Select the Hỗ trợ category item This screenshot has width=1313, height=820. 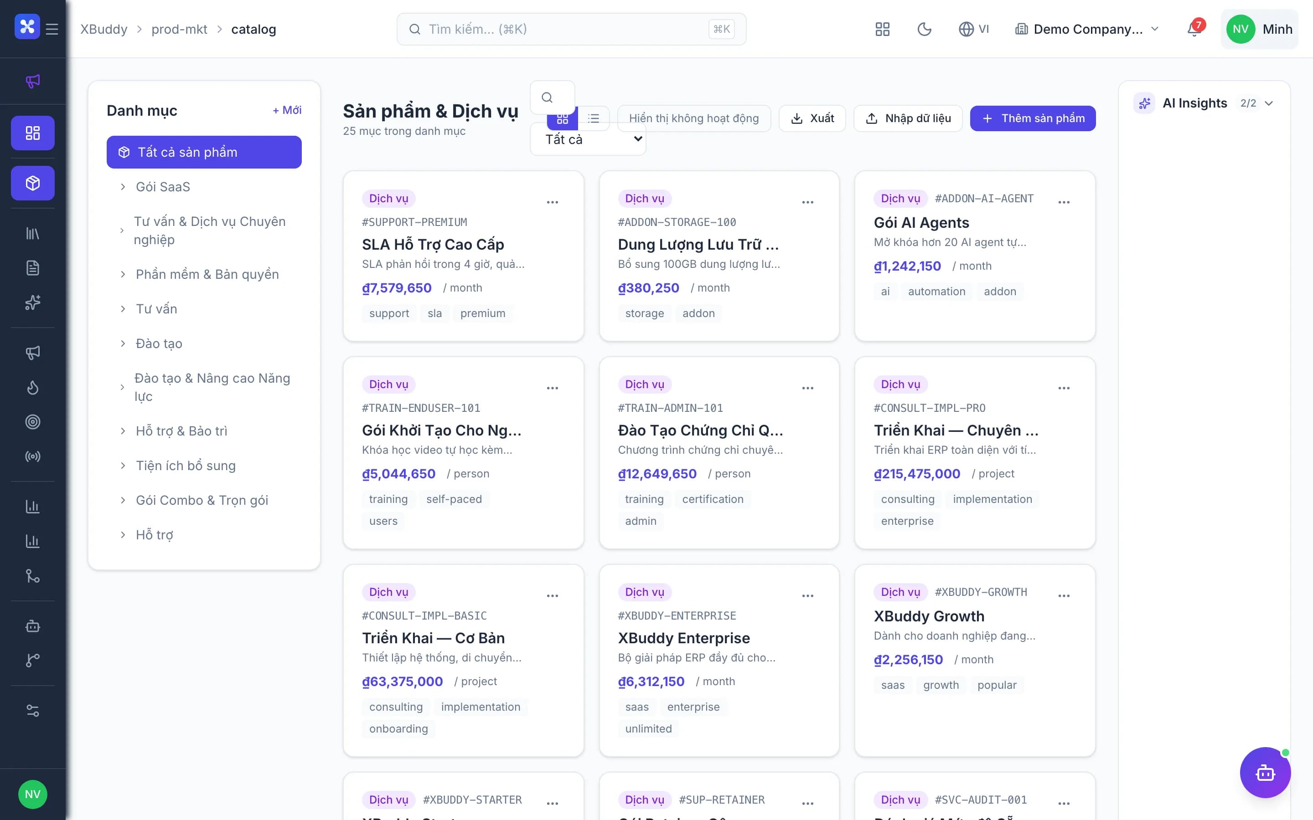click(x=204, y=535)
